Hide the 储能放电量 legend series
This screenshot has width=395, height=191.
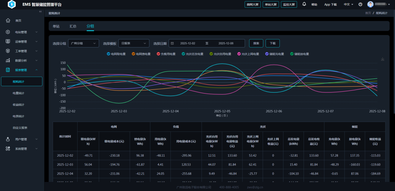pyautogui.click(x=300, y=54)
